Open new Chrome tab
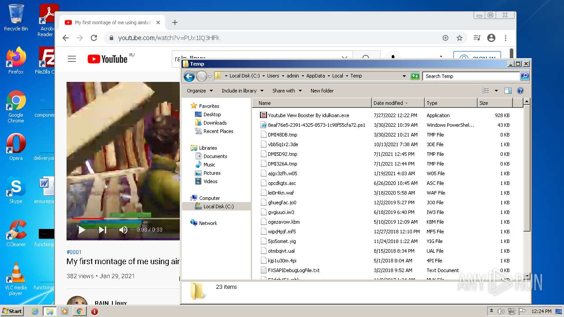The image size is (564, 317). (175, 22)
